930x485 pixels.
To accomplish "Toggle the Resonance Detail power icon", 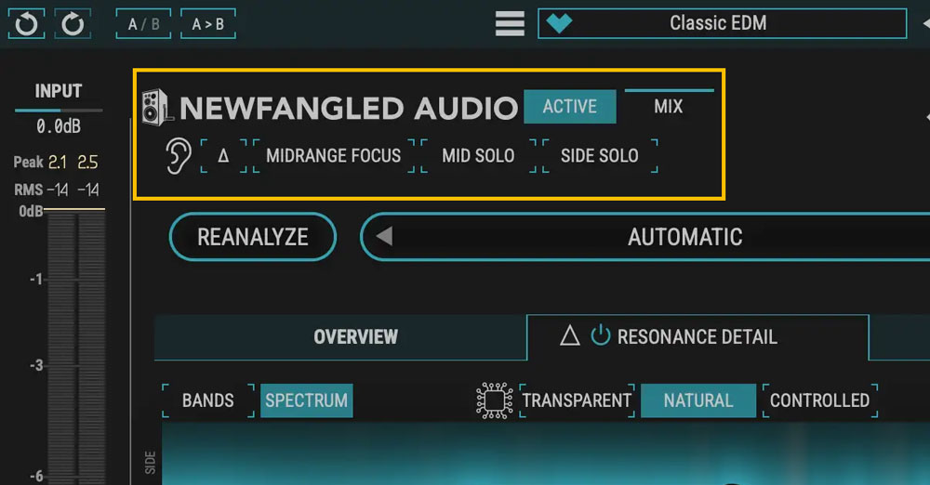I will pyautogui.click(x=600, y=335).
